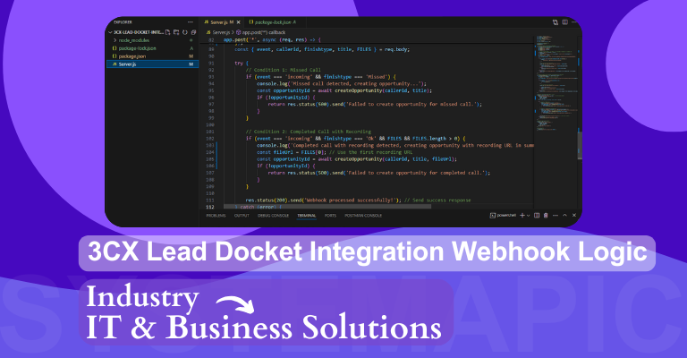Open Explorer panel more actions menu
Viewport: 687px width, 358px height.
click(x=191, y=21)
